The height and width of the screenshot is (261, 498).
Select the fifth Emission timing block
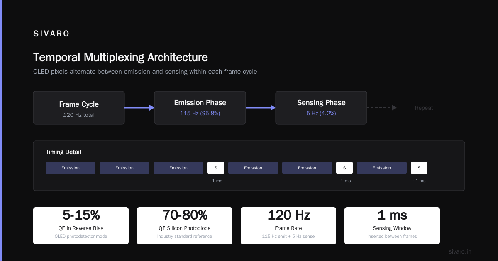click(307, 168)
